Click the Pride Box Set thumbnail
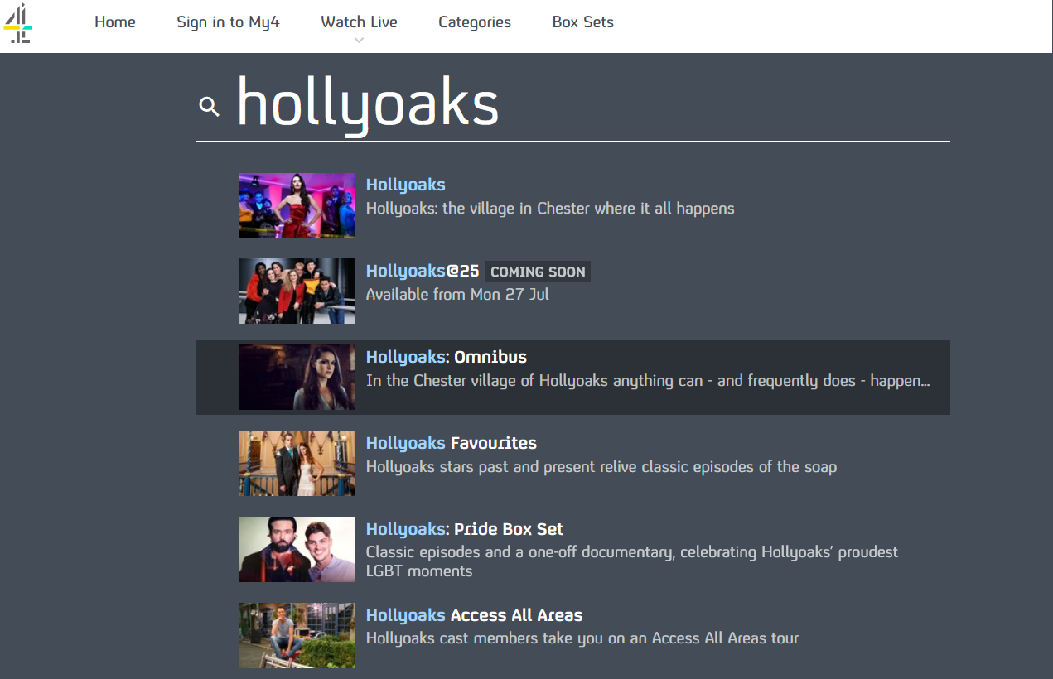1053x679 pixels. 297,549
